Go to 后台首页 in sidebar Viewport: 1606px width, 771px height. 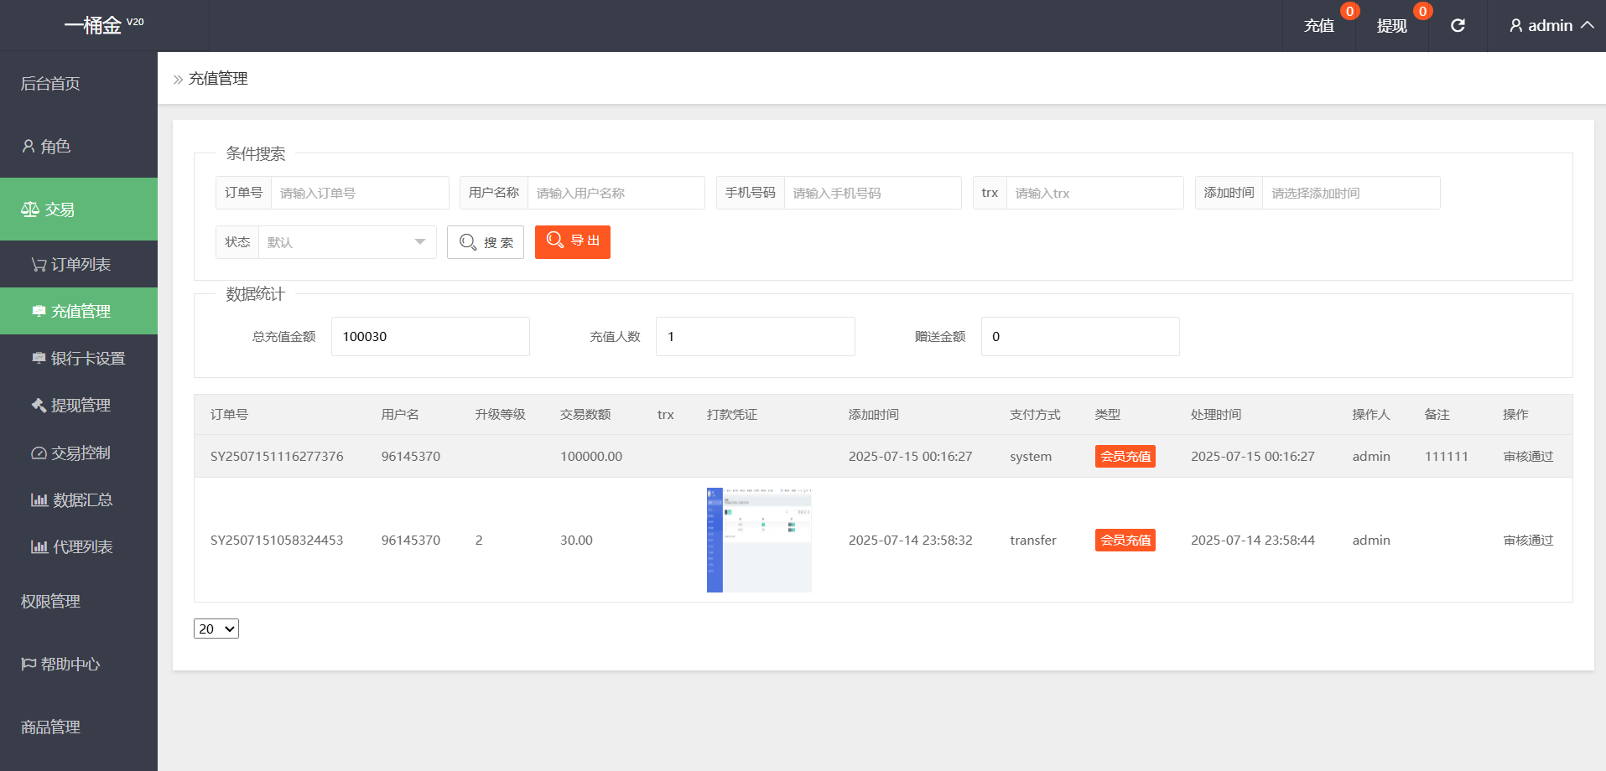tap(79, 83)
